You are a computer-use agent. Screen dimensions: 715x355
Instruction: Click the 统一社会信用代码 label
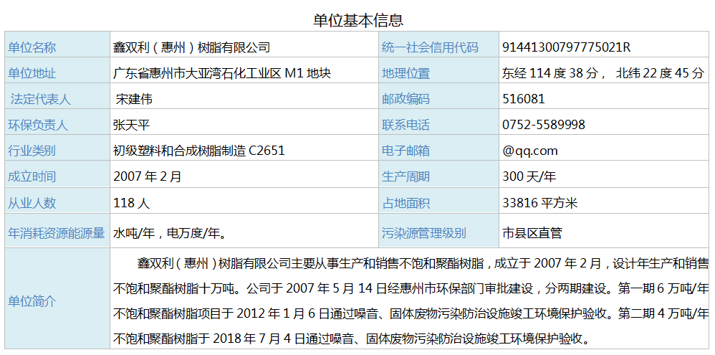[430, 47]
